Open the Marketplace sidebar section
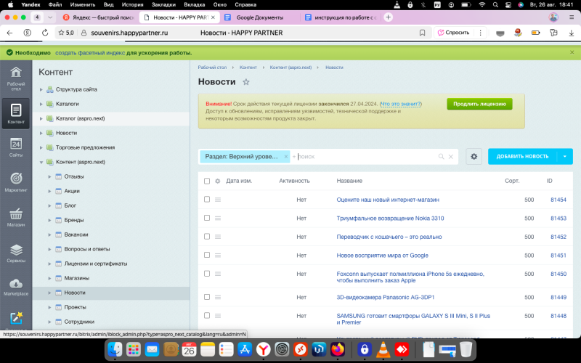Screen dimensions: 581x363 tap(15, 287)
